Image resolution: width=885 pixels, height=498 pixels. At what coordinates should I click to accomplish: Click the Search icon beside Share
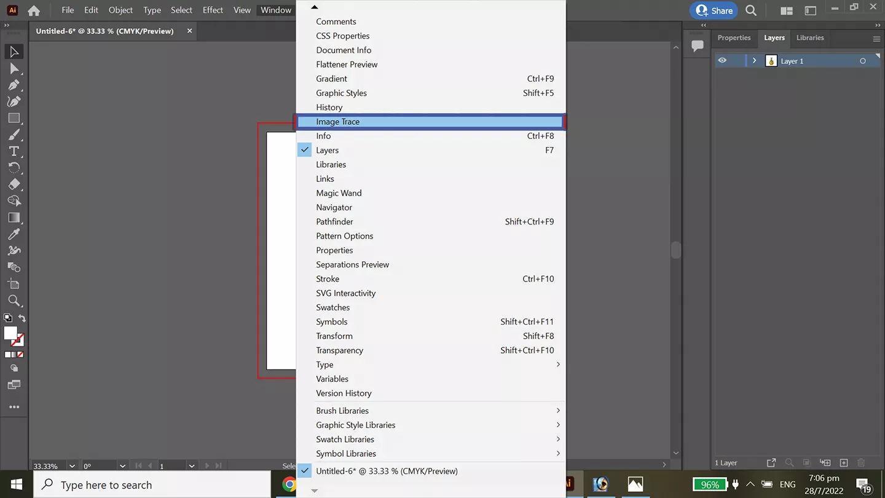(750, 10)
